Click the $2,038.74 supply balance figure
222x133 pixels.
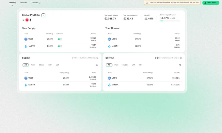pyautogui.click(x=110, y=19)
